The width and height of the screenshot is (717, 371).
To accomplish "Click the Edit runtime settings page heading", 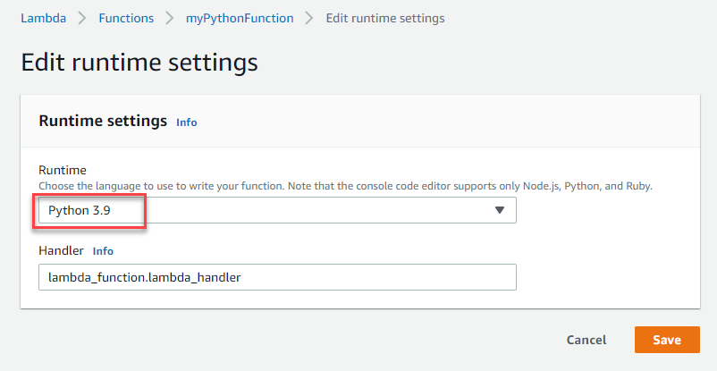I will point(139,63).
